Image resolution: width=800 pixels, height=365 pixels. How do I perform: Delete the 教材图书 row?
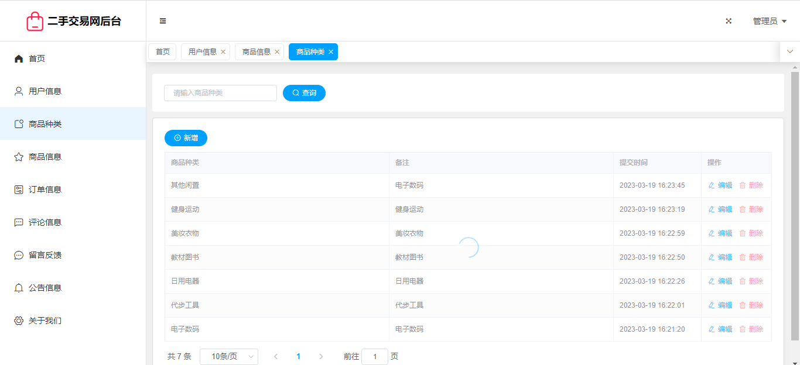pyautogui.click(x=751, y=257)
